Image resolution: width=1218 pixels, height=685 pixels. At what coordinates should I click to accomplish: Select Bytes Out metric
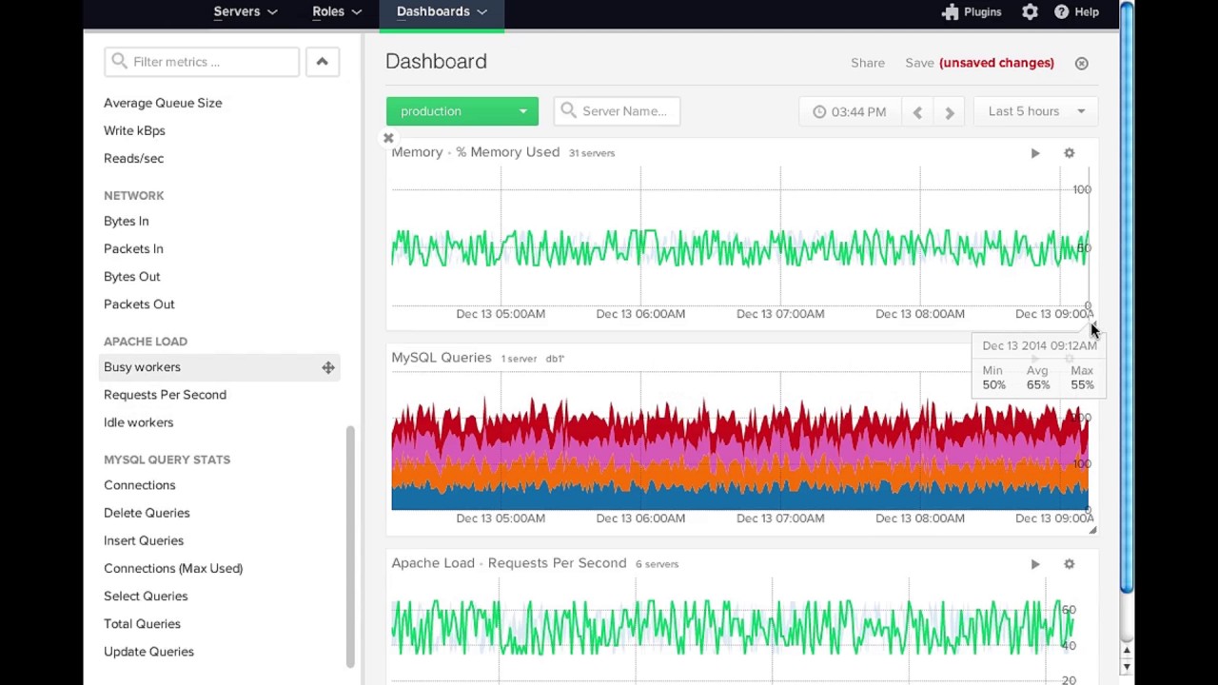point(132,276)
